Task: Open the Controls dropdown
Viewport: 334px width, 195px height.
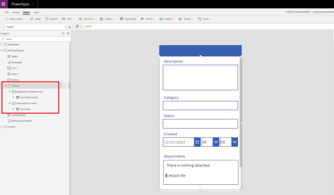Action: pyautogui.click(x=87, y=19)
